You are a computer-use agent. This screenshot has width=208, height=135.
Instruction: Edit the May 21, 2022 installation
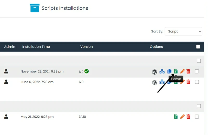182,117
